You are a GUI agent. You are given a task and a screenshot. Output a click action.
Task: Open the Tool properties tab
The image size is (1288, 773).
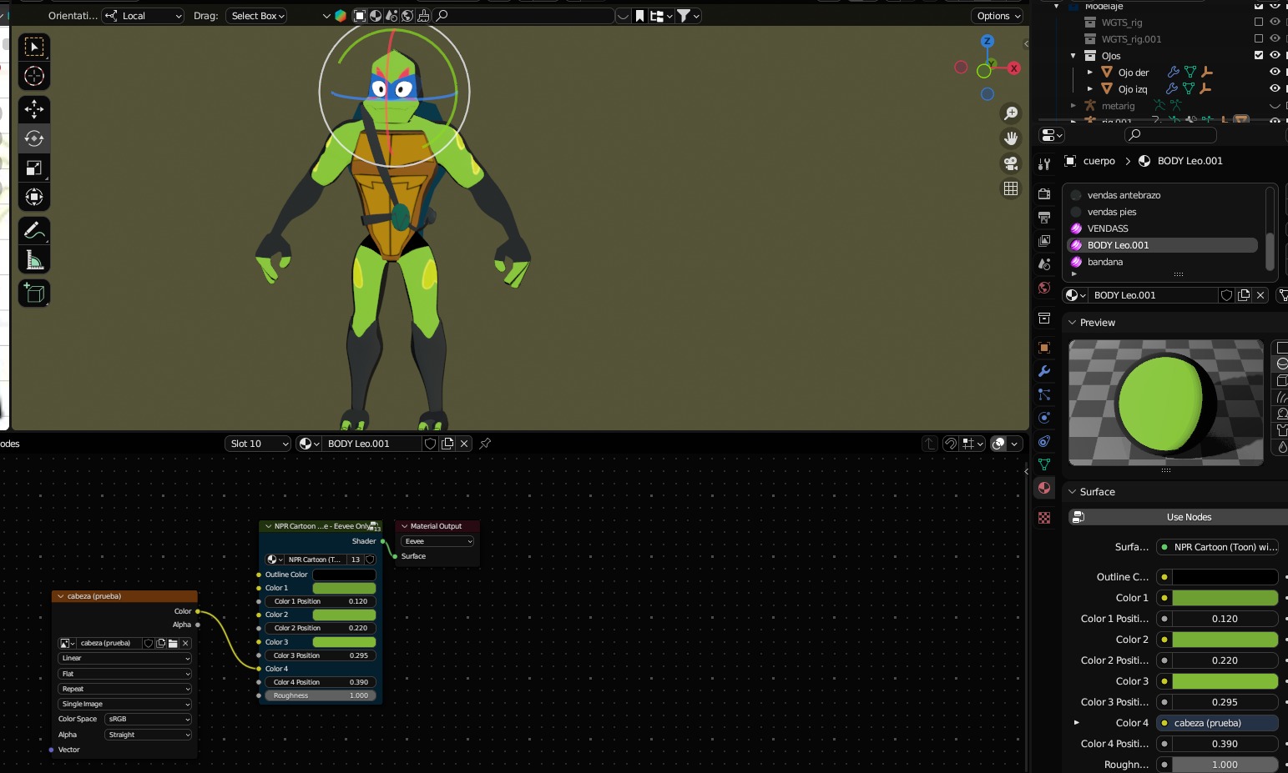[x=1044, y=164]
